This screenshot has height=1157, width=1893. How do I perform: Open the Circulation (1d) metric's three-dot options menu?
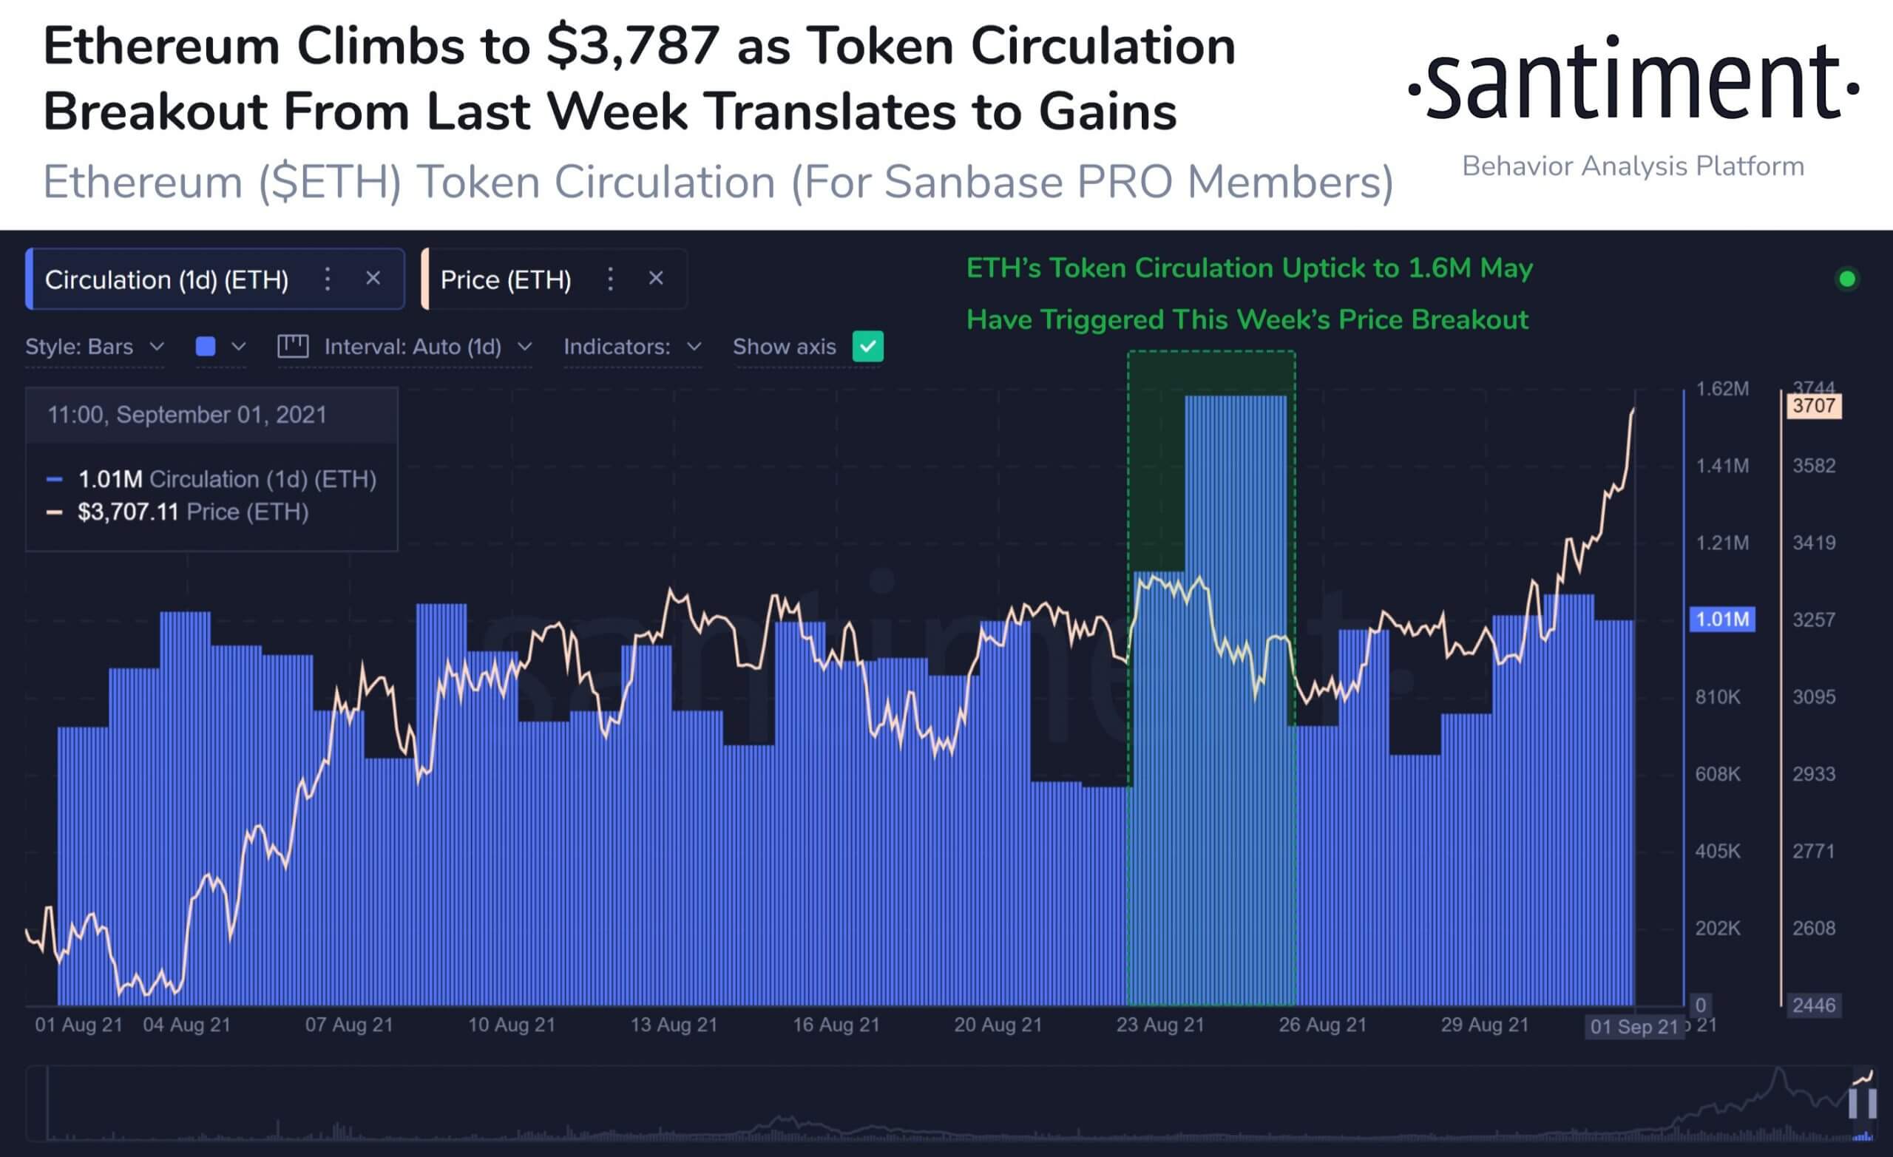pos(327,279)
